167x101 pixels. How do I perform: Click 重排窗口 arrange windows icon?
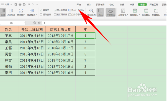tap(135, 11)
